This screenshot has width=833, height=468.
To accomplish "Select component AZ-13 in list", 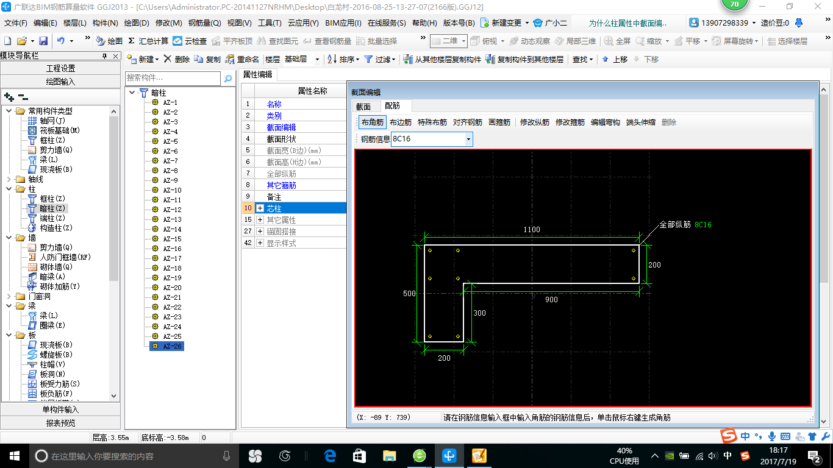I will (x=172, y=219).
